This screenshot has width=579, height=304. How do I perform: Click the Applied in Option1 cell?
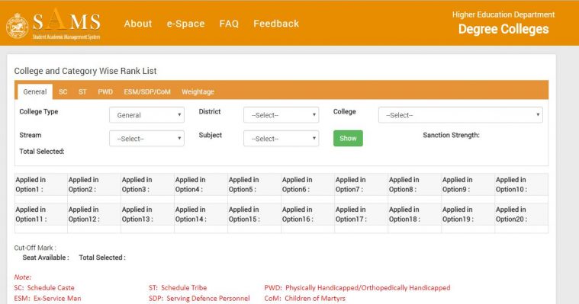pos(41,184)
